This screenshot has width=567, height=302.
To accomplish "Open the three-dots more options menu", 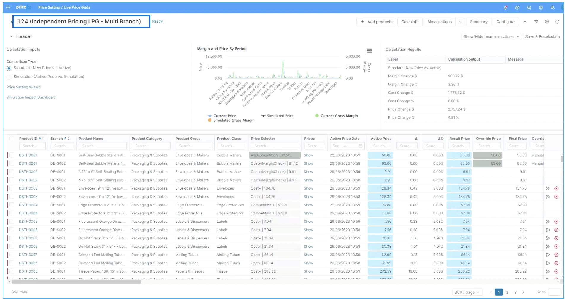I will [x=524, y=22].
